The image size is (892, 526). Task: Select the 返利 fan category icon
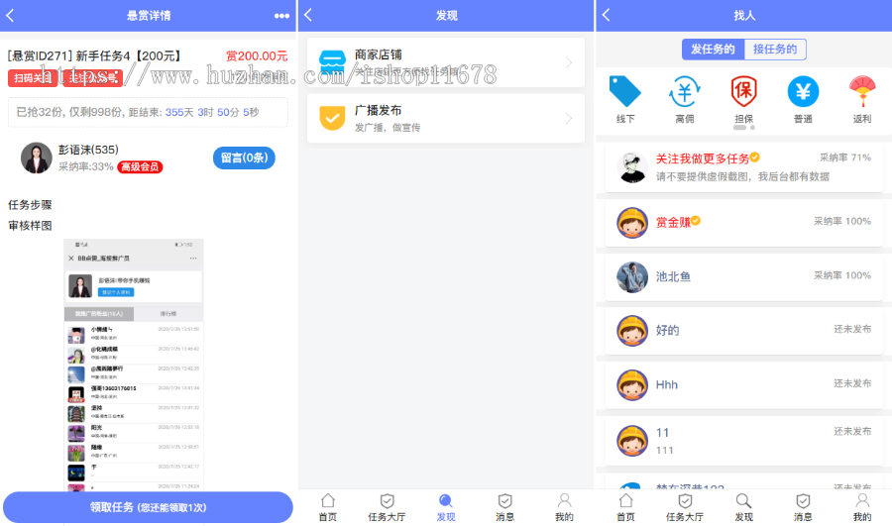(x=862, y=91)
